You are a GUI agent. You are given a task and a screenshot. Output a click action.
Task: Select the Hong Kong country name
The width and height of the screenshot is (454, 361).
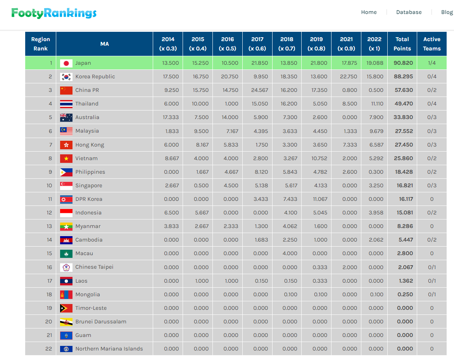point(90,145)
